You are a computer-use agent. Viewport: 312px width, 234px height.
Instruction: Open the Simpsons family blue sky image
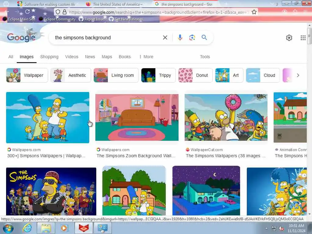click(48, 117)
